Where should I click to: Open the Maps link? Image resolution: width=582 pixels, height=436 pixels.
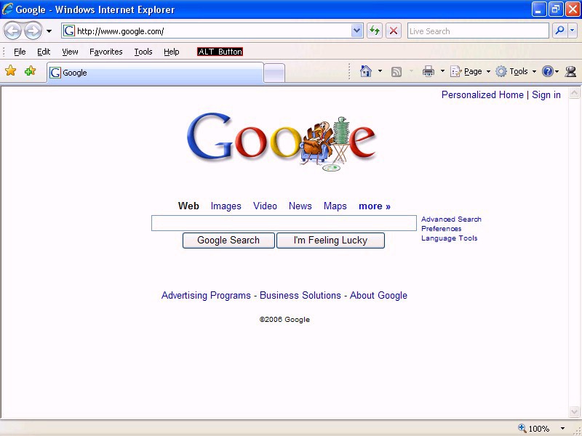coord(335,206)
